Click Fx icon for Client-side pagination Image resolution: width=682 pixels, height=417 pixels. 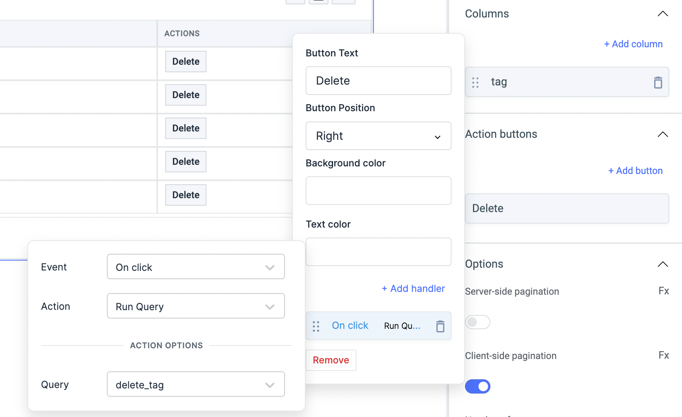pyautogui.click(x=663, y=355)
